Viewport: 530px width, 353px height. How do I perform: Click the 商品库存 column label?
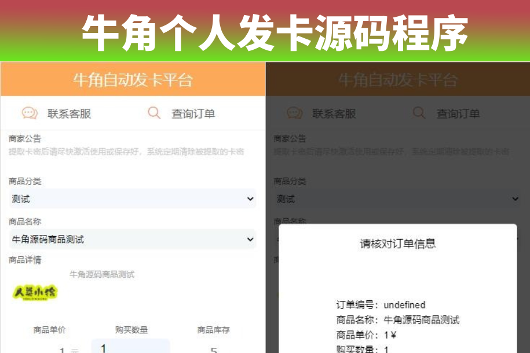pos(214,330)
